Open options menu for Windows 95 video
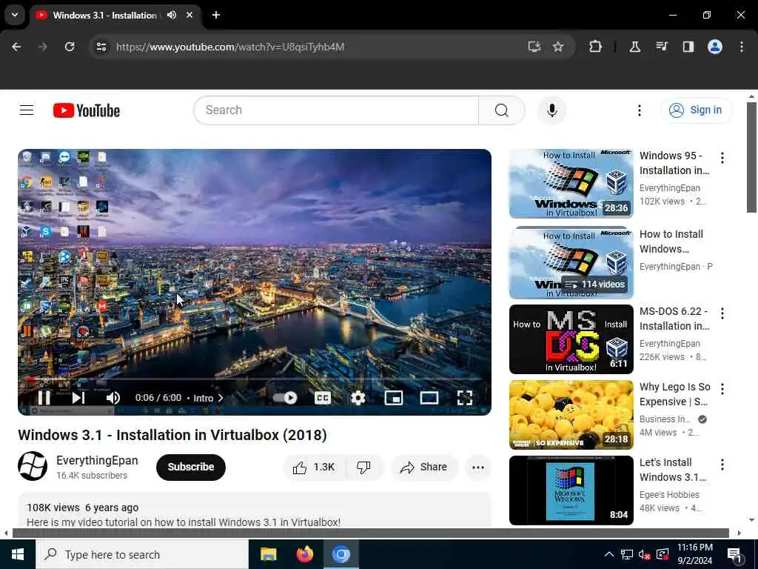 [722, 157]
